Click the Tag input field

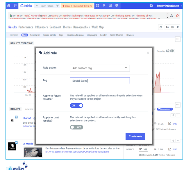click(x=100, y=81)
